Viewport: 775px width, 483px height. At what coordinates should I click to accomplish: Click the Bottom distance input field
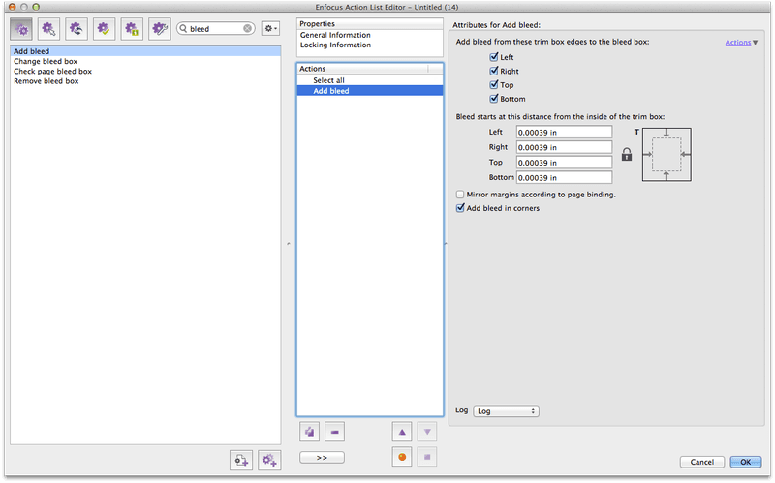pyautogui.click(x=564, y=178)
